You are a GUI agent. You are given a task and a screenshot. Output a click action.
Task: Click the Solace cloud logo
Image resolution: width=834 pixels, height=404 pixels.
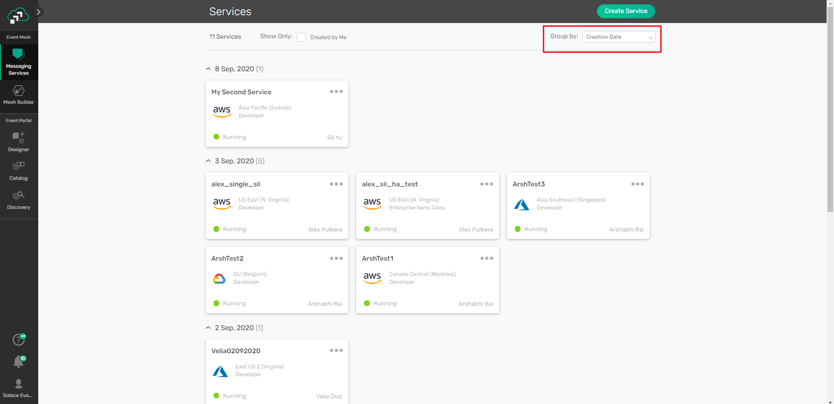[18, 16]
